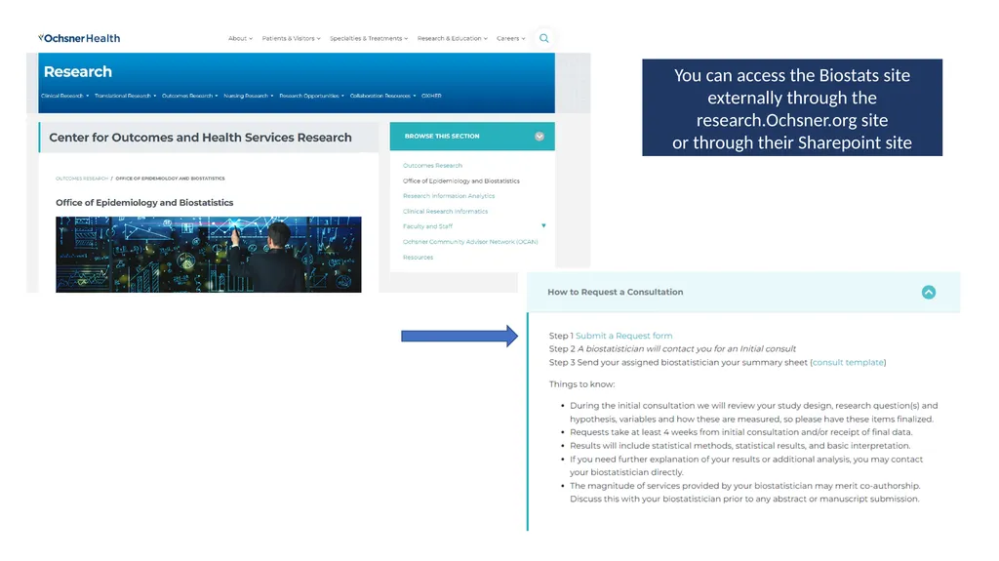Click the Research page title

coord(78,71)
